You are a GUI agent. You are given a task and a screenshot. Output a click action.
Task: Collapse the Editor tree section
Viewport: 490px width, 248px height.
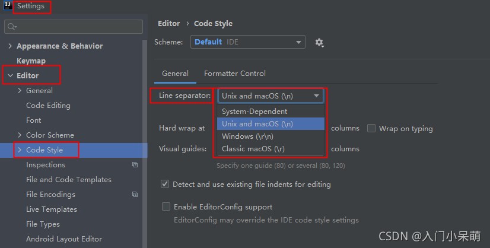(10, 76)
